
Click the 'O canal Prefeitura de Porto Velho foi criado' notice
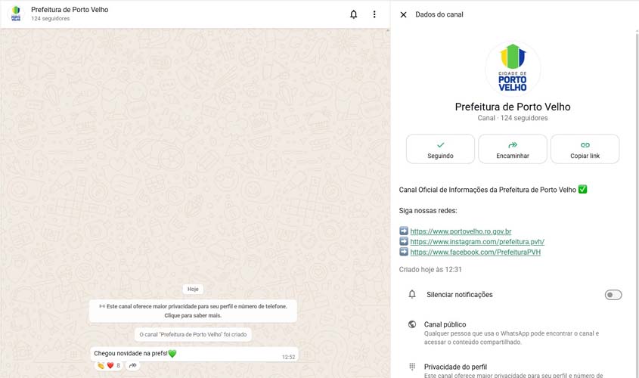[x=193, y=334]
